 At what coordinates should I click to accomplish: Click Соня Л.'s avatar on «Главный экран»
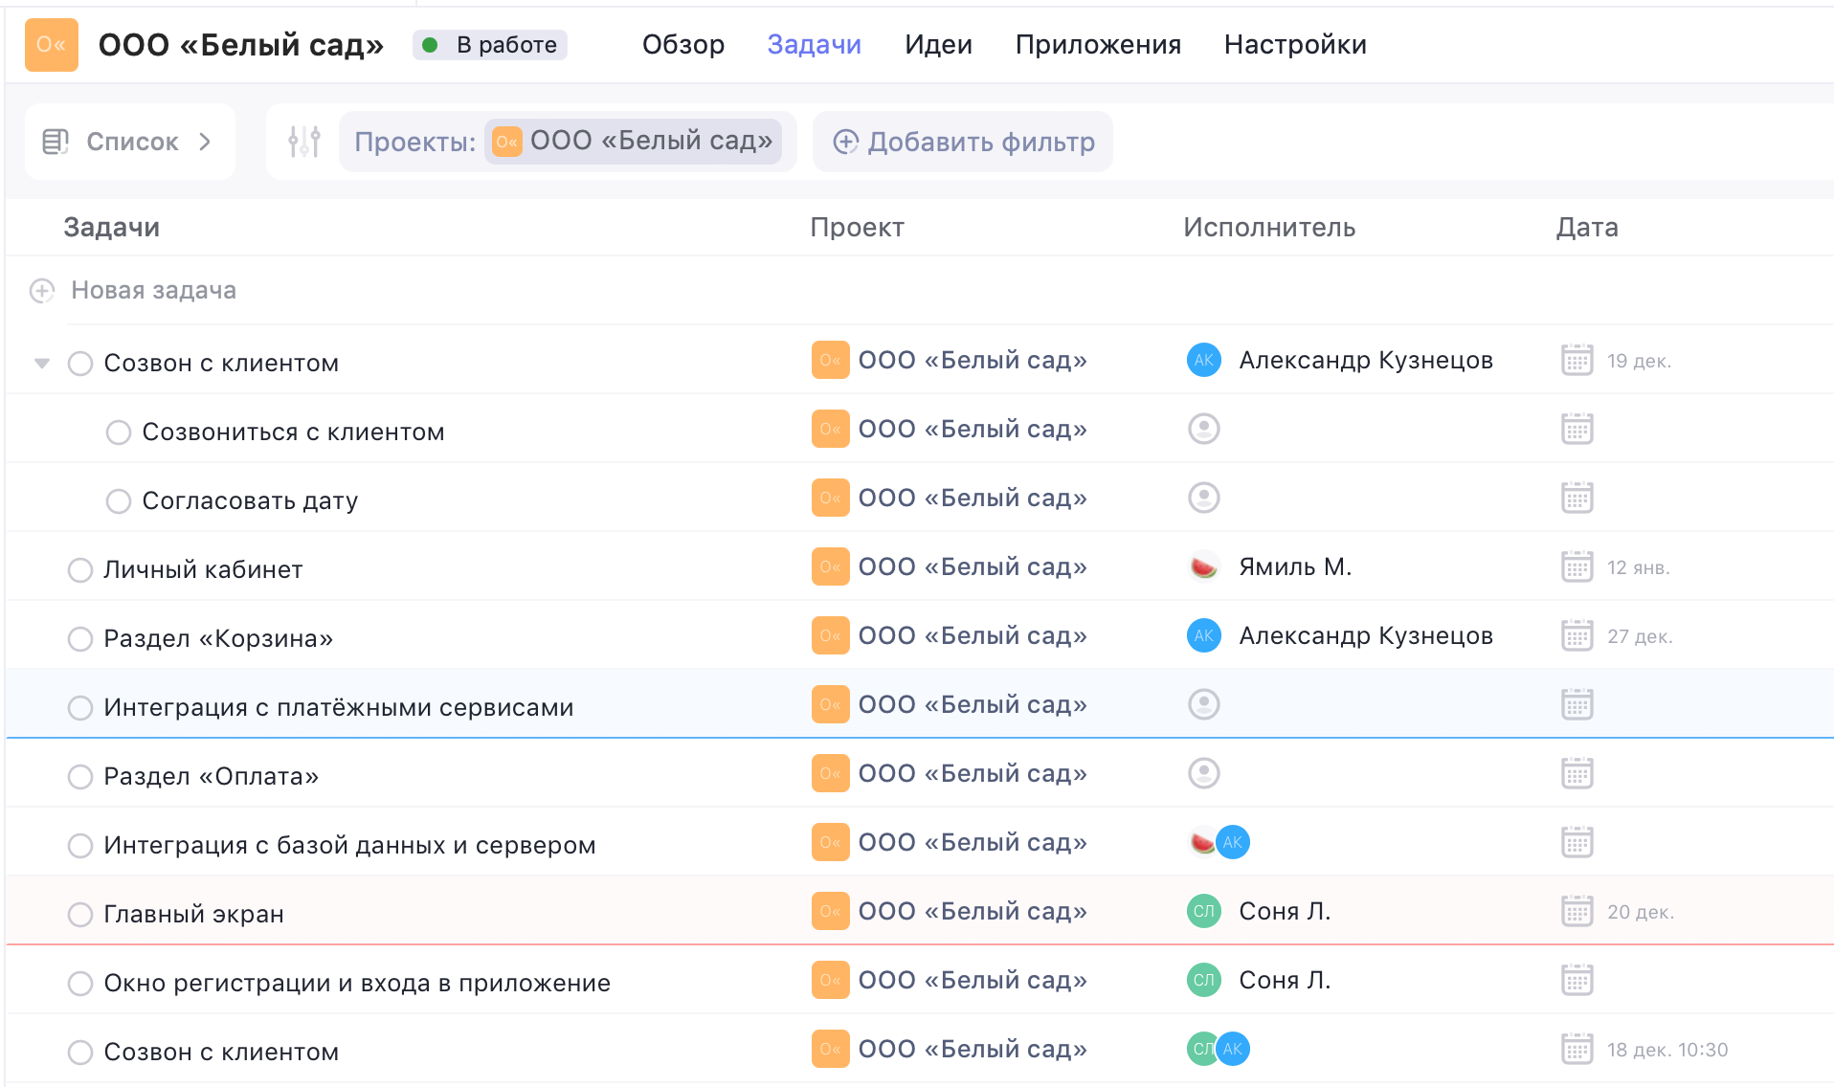[x=1203, y=911]
